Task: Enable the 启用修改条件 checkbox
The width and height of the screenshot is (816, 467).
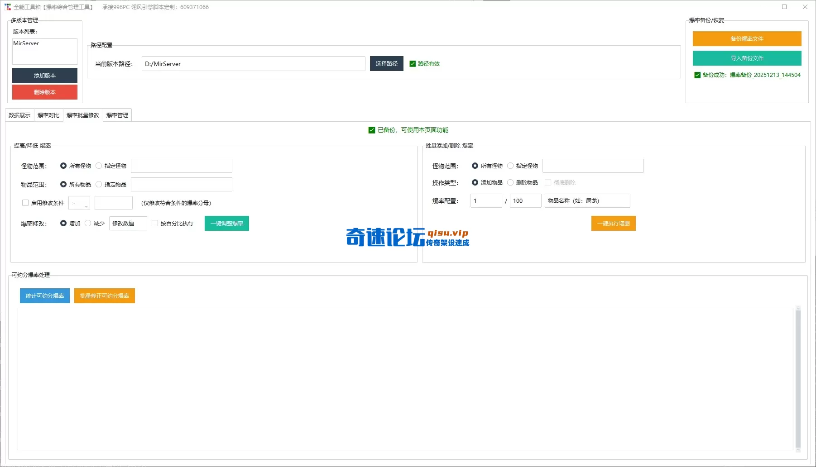Action: click(25, 203)
